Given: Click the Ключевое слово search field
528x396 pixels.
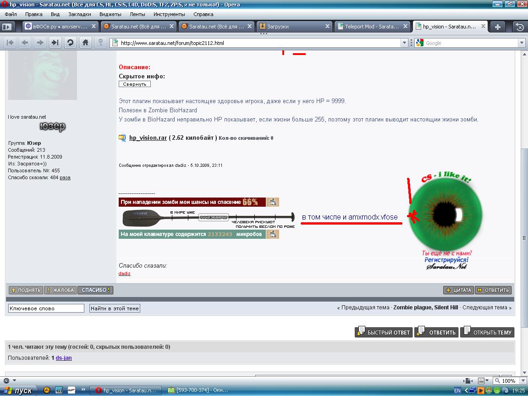Looking at the screenshot, I should [x=46, y=308].
